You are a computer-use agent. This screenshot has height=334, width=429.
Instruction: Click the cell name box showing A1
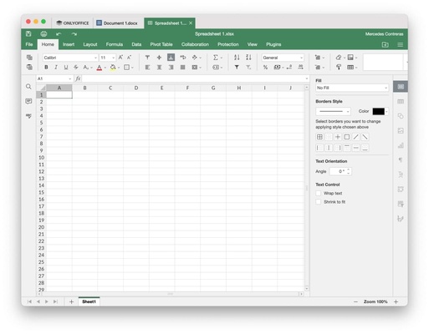(54, 78)
